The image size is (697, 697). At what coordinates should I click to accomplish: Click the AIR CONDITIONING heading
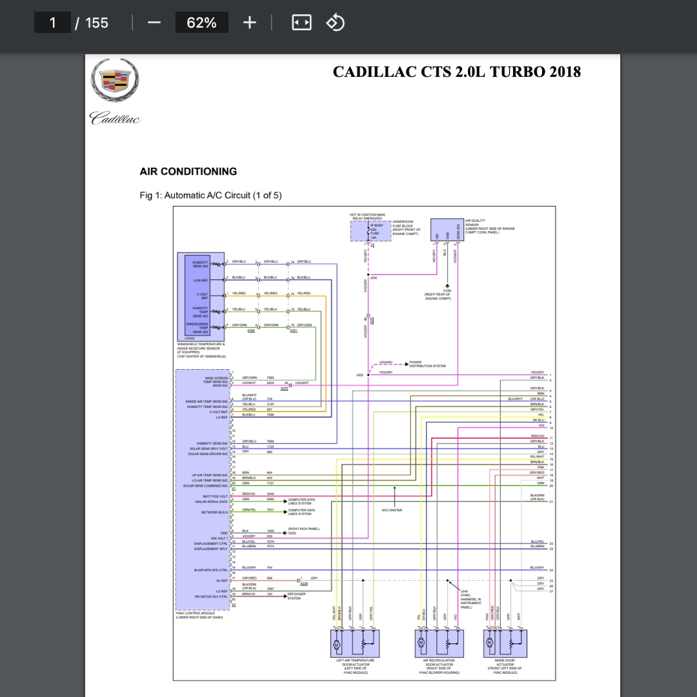[x=188, y=172]
